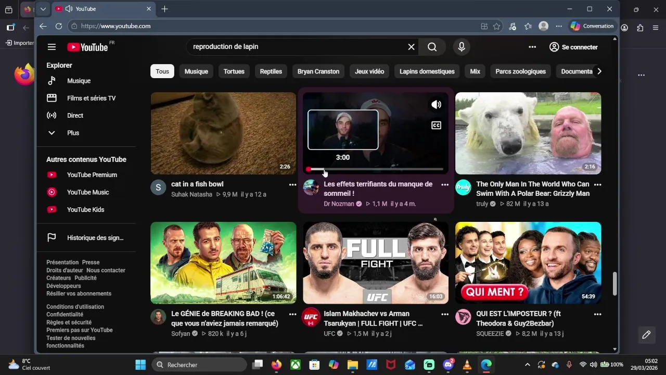Select the Tous filter chip

[x=162, y=71]
